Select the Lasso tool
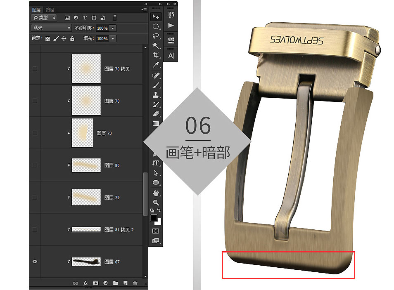The image size is (394, 290). [x=156, y=36]
